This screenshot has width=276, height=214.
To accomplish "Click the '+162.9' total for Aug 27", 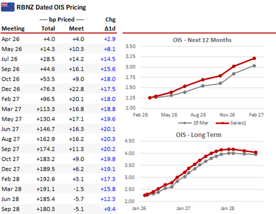I will (46, 139).
